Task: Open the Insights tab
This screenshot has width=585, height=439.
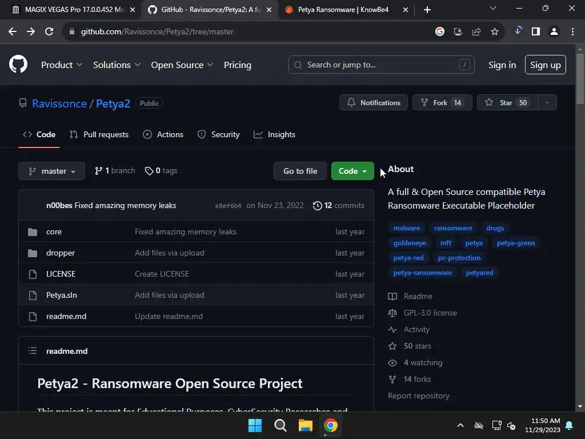Action: (274, 134)
